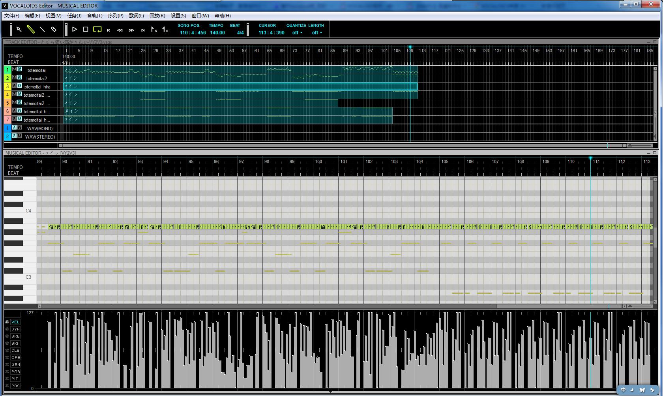Click the Musical Editor horizontal scrollbar
This screenshot has width=663, height=396.
pos(332,306)
